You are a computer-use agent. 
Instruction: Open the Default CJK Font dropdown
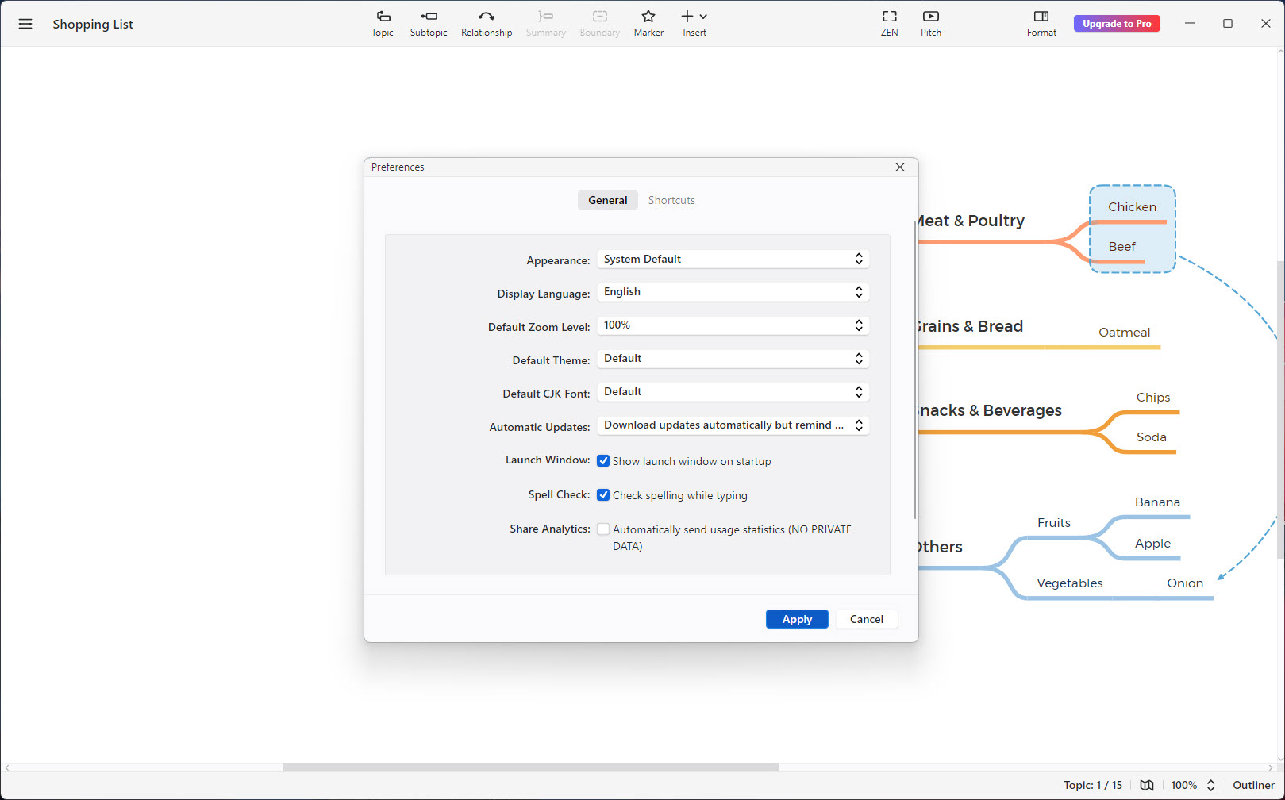click(733, 392)
